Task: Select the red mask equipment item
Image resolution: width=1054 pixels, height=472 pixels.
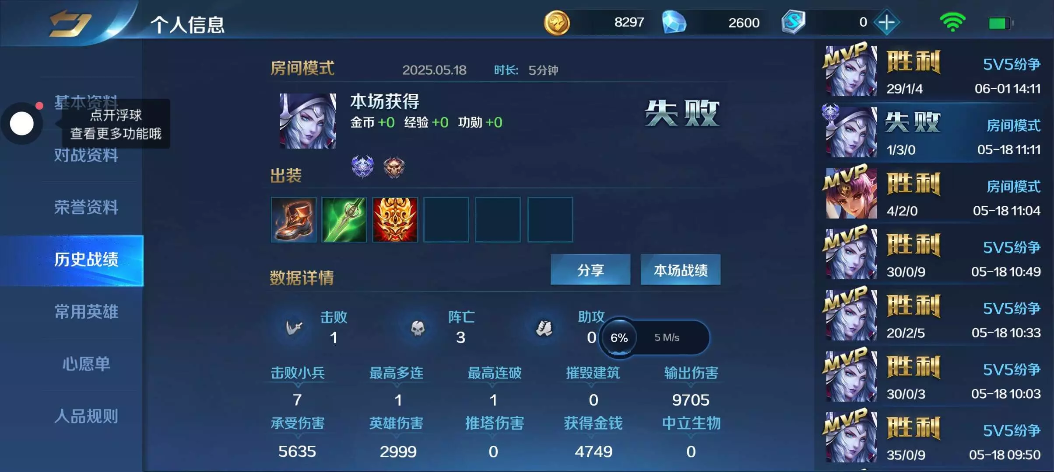Action: tap(395, 219)
